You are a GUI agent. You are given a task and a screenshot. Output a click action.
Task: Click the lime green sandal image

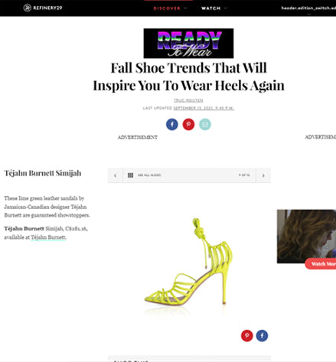tap(189, 263)
